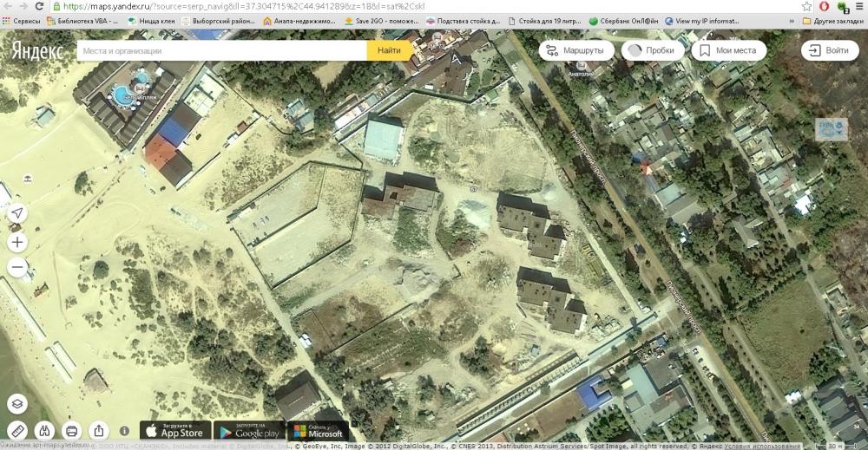Open the App Store download badge
Viewport: 868px width, 450px height.
coord(175,431)
